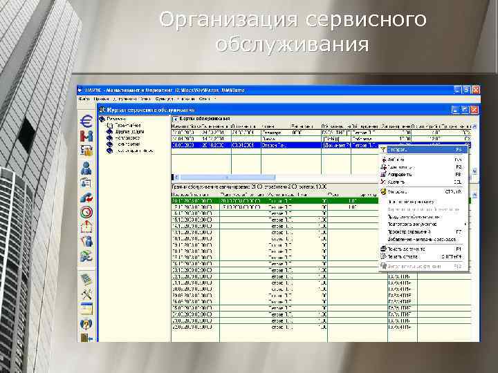
Task: Open the Функции menu
Action: point(164,99)
